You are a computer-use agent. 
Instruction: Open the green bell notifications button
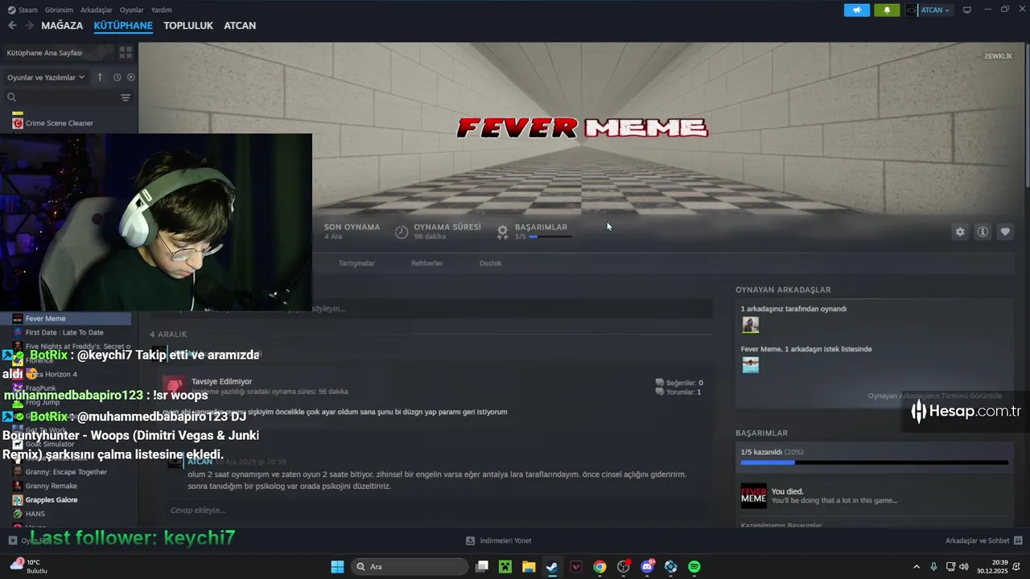887,10
